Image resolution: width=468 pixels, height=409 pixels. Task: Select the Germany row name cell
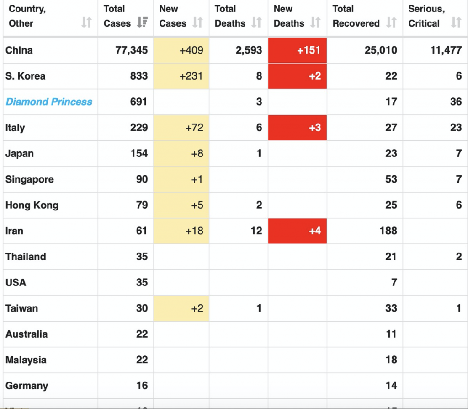[x=27, y=385]
